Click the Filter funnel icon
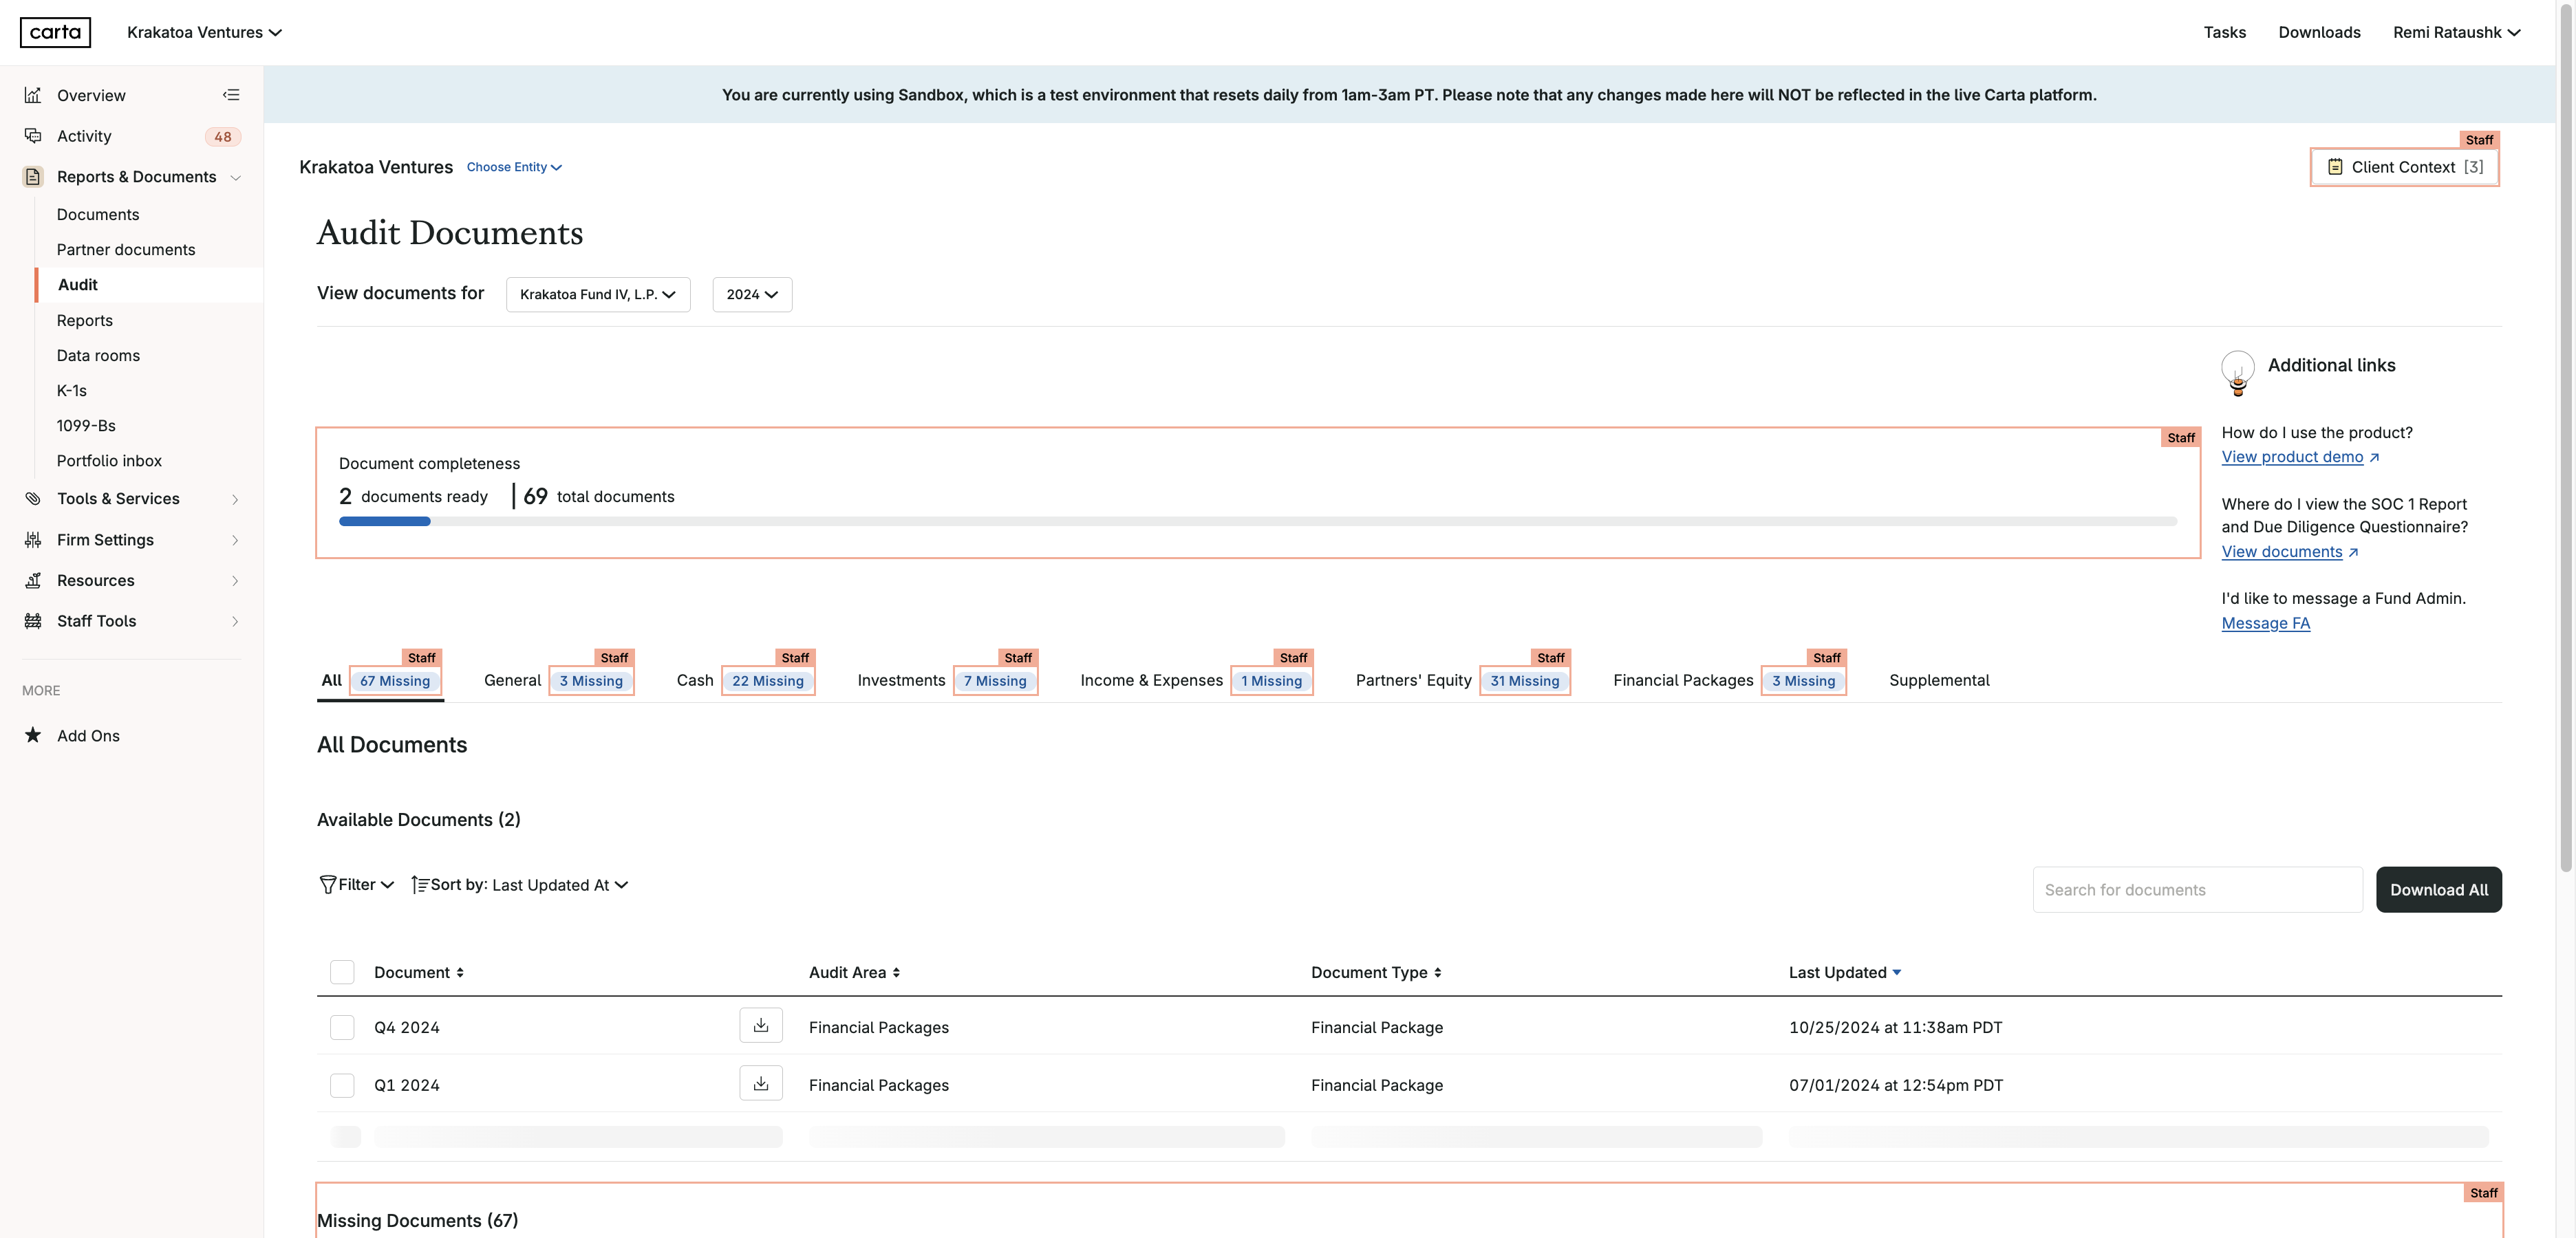 pos(327,884)
